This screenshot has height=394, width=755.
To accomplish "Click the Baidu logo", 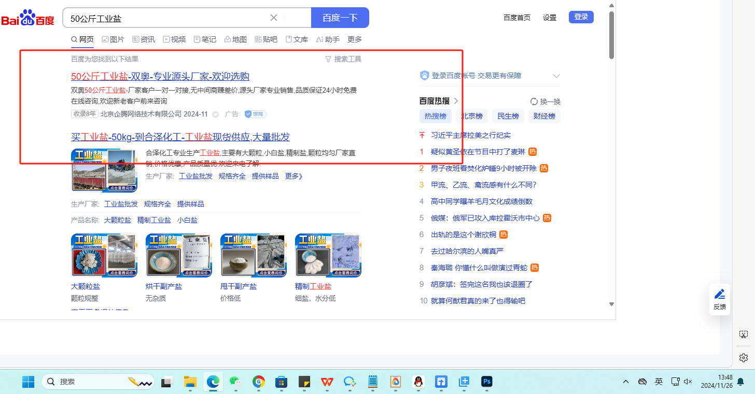I will (28, 18).
